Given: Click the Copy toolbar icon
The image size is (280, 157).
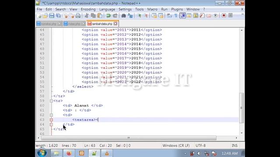Looking at the screenshot, I should (x=93, y=16).
